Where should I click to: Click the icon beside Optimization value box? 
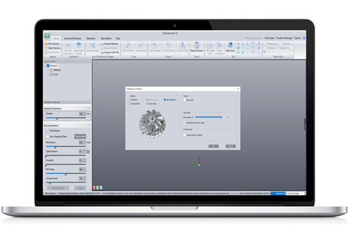click(x=88, y=152)
